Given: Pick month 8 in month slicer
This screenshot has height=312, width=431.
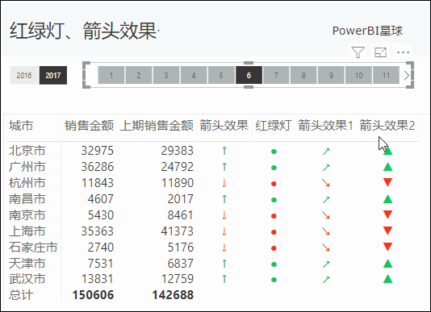Looking at the screenshot, I should pyautogui.click(x=303, y=75).
